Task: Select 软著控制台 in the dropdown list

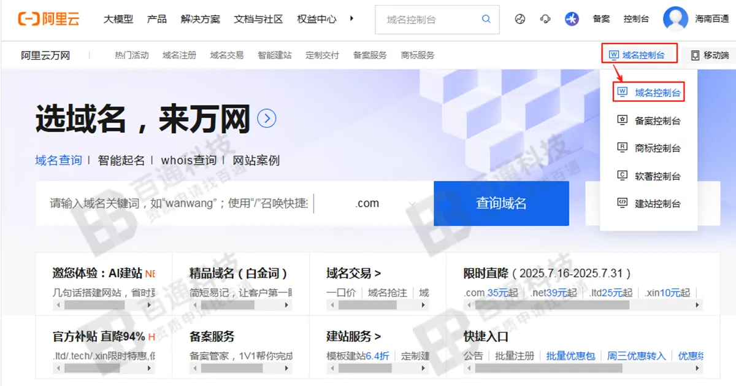Action: point(649,176)
